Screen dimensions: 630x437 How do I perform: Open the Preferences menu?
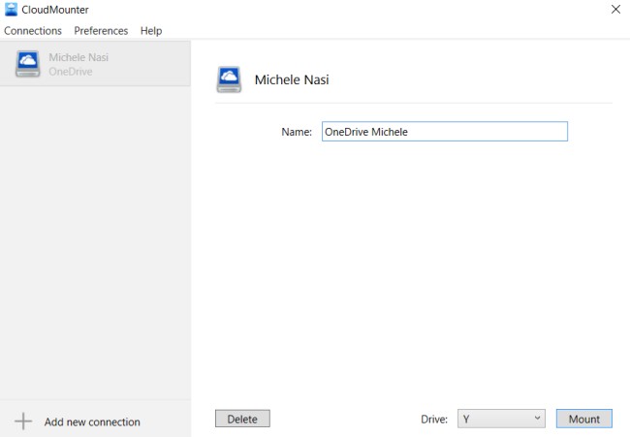pyautogui.click(x=101, y=31)
